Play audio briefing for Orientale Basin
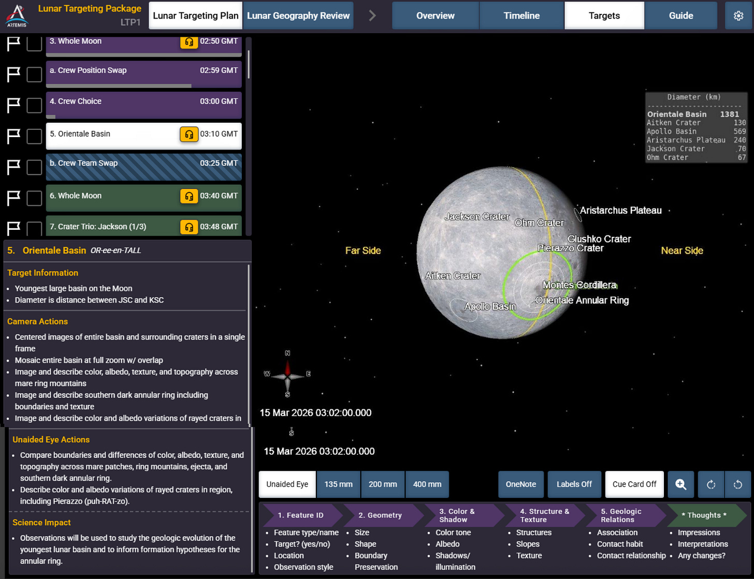Screen dimensions: 754x579 [190, 134]
